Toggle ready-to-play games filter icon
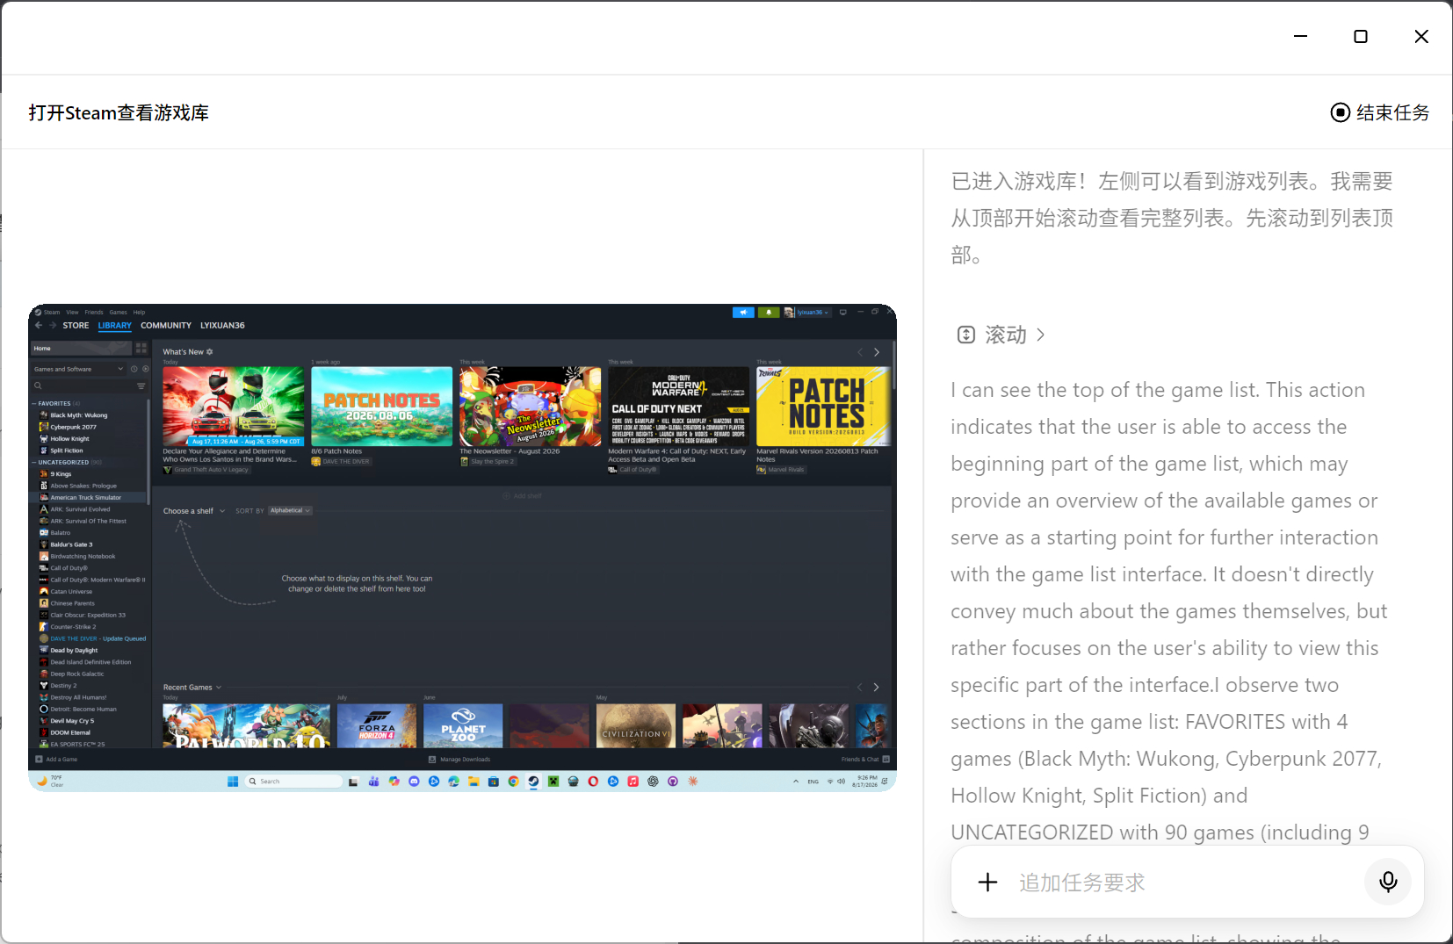This screenshot has width=1453, height=944. 146,369
